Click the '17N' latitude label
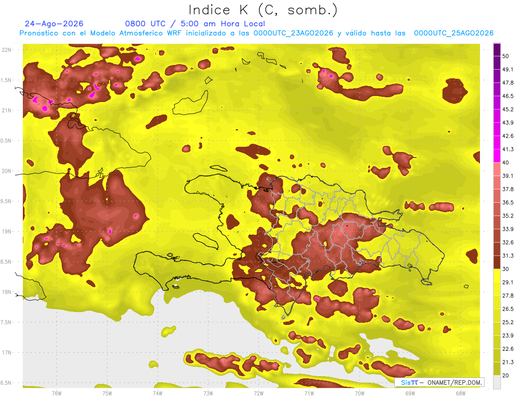Viewport: 517px width, 399px height. pos(6,353)
